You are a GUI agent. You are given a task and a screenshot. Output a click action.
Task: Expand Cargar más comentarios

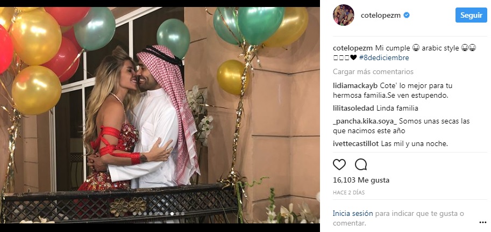[373, 71]
